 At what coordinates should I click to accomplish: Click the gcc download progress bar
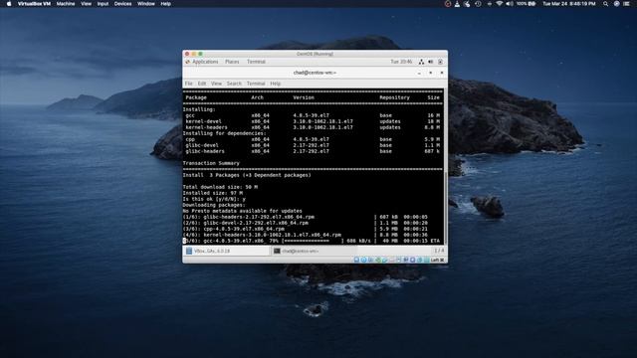tap(314, 241)
